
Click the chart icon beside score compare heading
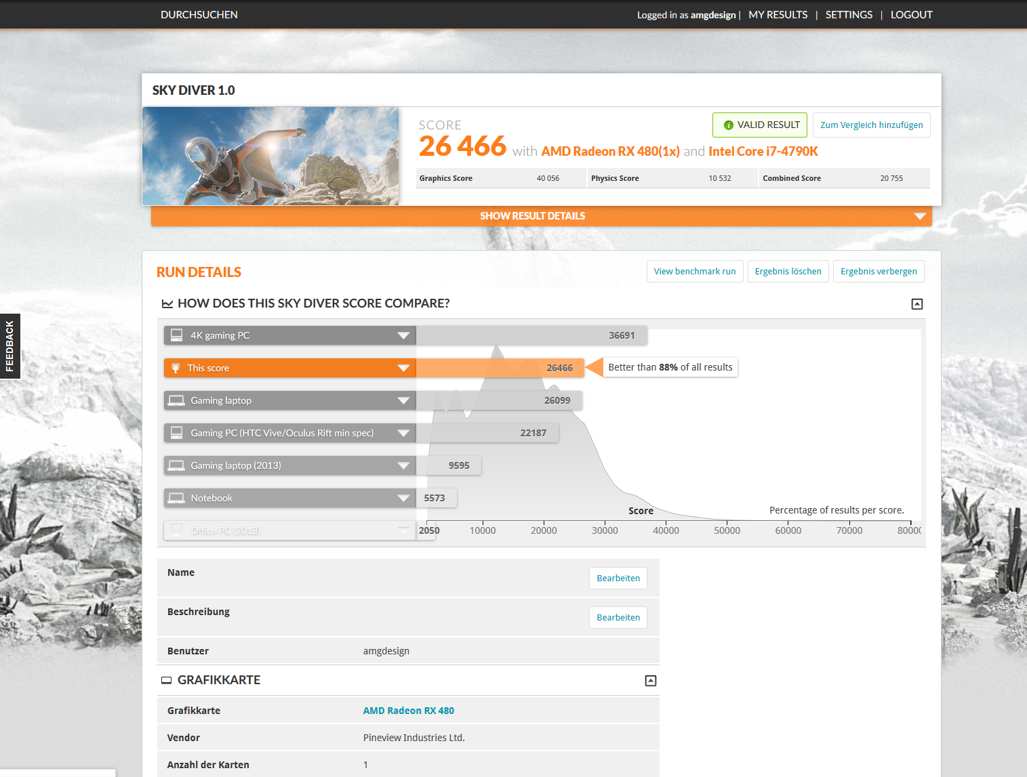(167, 303)
